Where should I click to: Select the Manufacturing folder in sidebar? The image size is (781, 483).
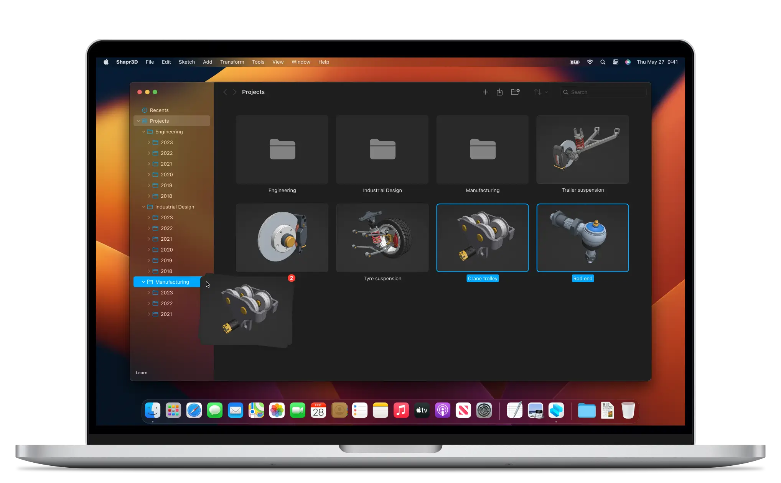tap(172, 282)
